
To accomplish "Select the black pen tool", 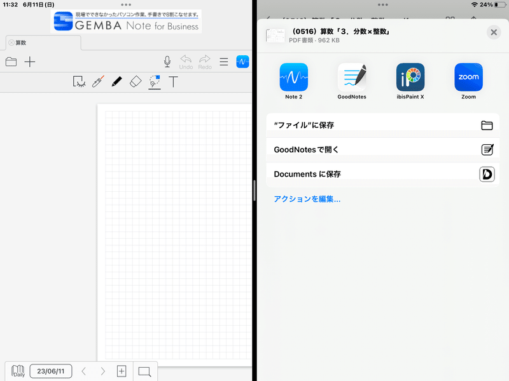I will click(116, 82).
